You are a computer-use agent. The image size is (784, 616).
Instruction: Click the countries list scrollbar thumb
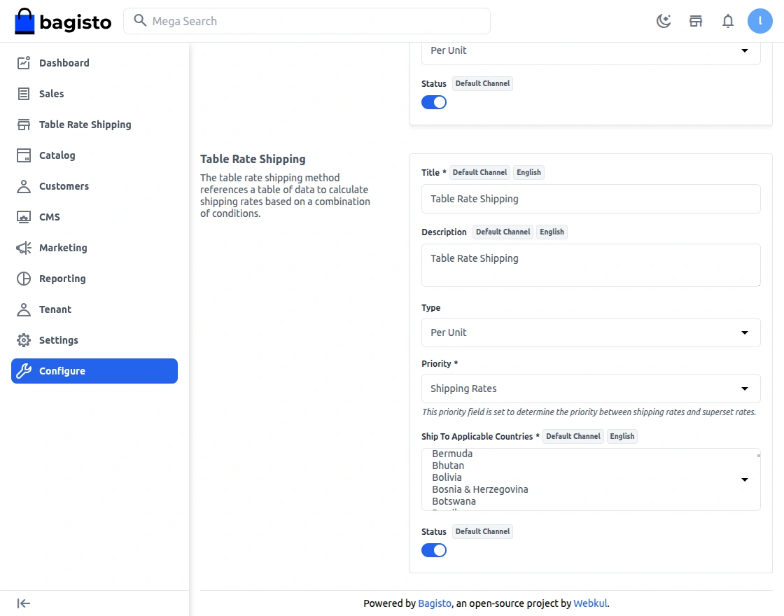click(x=759, y=456)
